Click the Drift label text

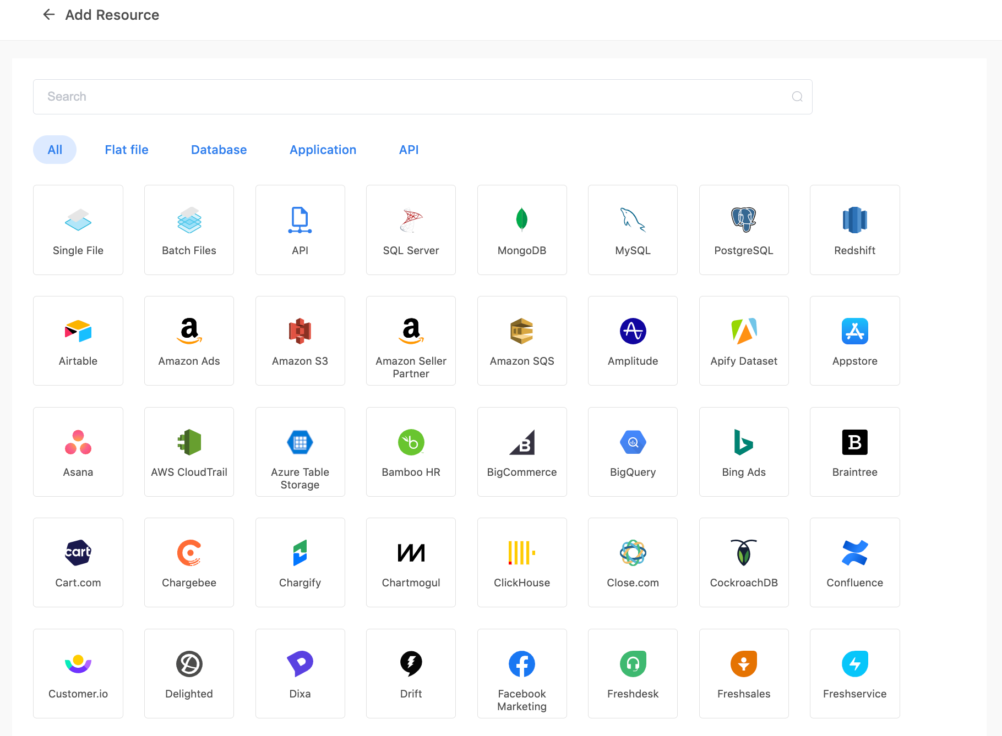coord(411,694)
